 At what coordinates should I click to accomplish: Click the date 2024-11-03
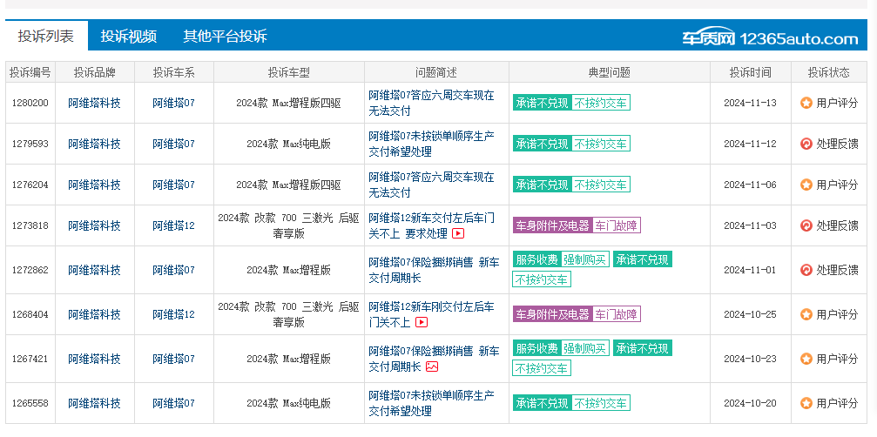[x=750, y=225]
